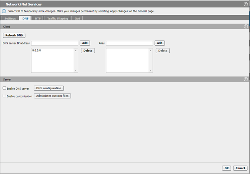
Task: Toggle Enable DNS server checkbox
Action: pyautogui.click(x=4, y=88)
